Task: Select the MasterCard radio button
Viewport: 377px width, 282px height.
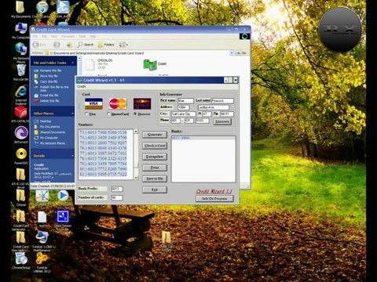Action: click(109, 114)
